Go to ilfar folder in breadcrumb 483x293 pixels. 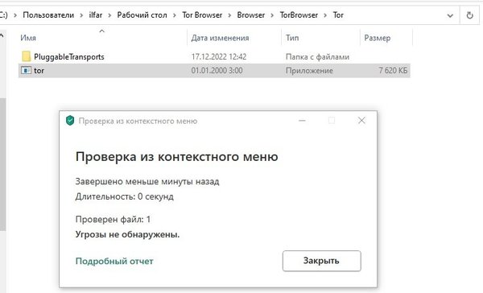pos(96,15)
